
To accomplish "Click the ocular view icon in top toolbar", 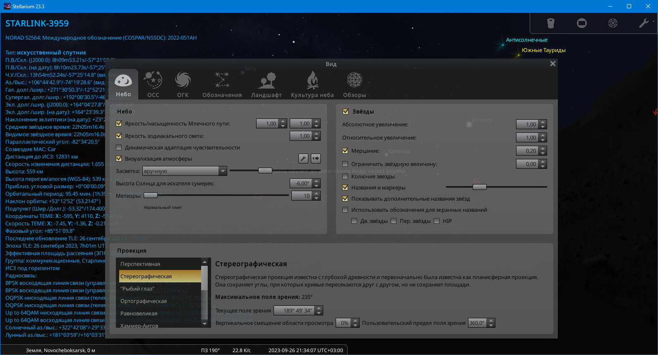I will point(551,23).
